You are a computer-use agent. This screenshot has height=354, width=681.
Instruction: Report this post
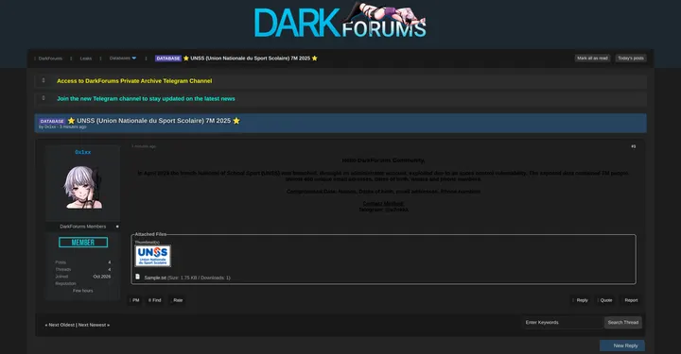pyautogui.click(x=631, y=300)
